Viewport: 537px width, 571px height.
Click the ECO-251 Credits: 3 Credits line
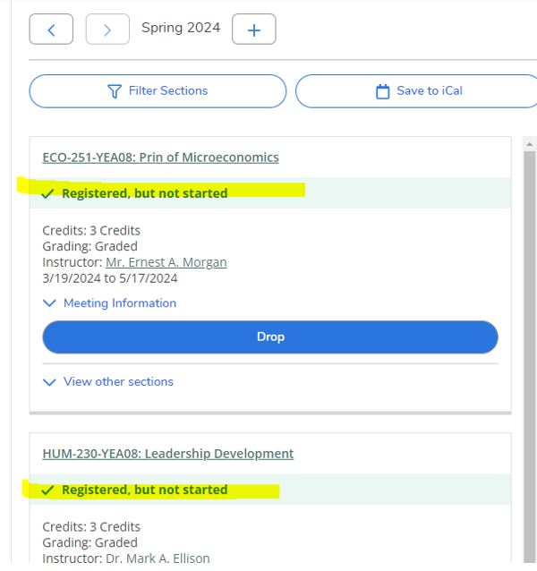91,231
